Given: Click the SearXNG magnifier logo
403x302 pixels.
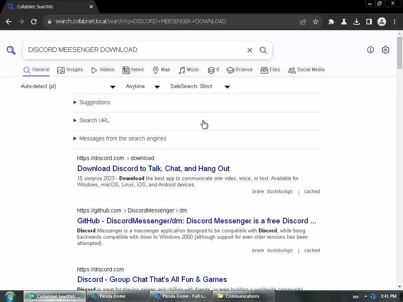Looking at the screenshot, I should coord(11,50).
